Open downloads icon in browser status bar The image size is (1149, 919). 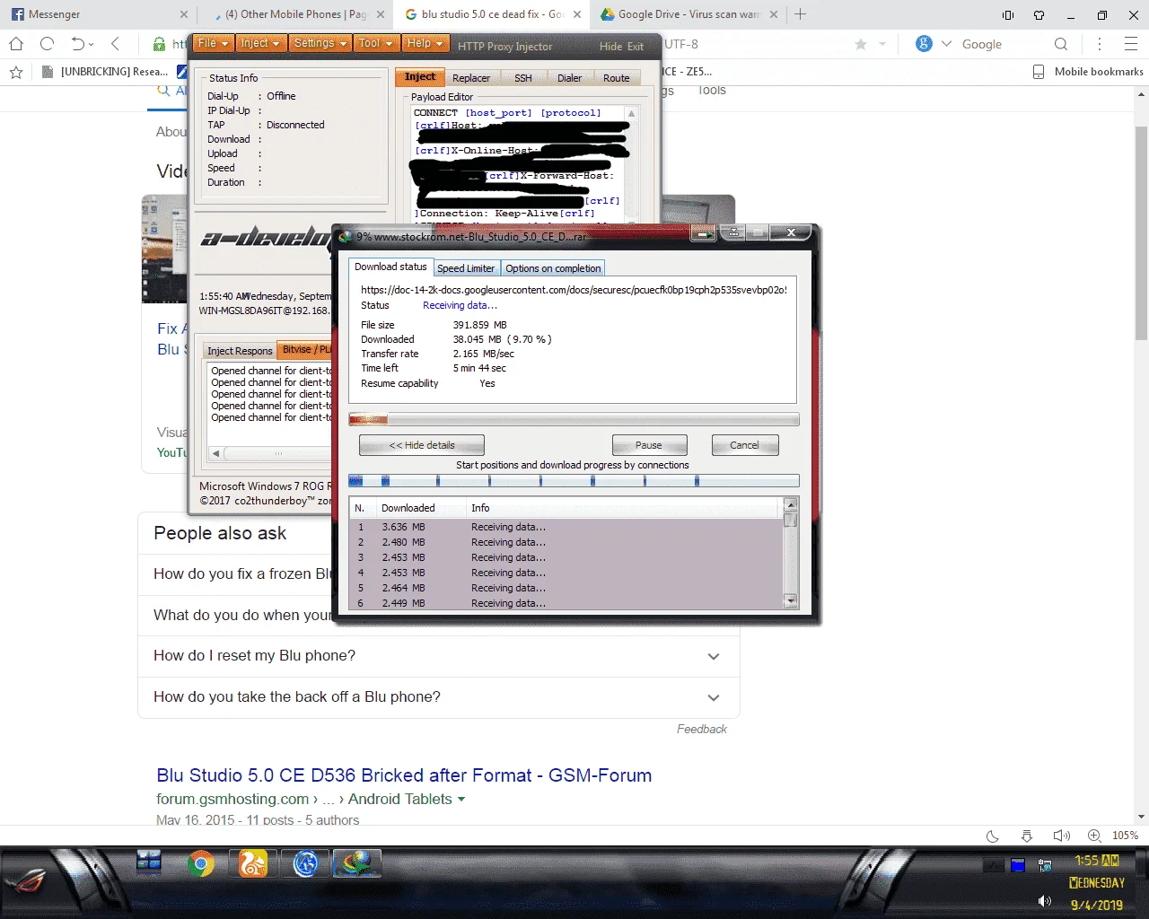tap(1027, 836)
